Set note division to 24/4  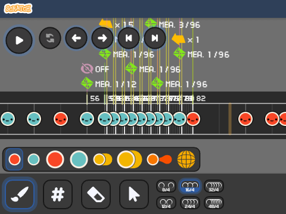tap(190, 203)
